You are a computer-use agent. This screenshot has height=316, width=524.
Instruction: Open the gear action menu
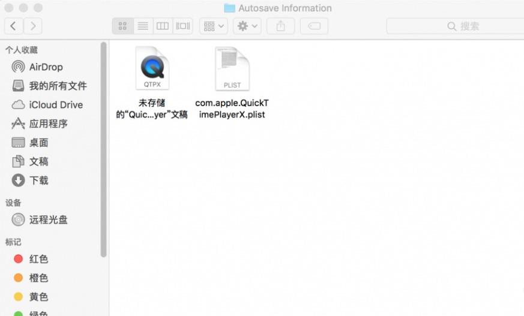click(247, 26)
